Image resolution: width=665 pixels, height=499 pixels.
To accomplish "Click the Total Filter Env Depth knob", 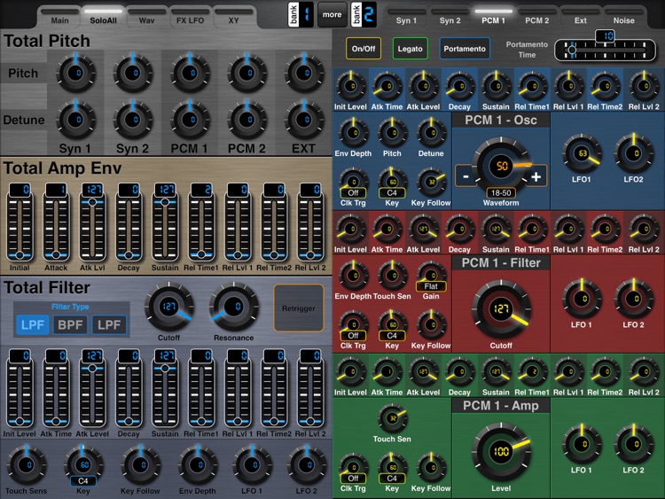I will [x=198, y=465].
